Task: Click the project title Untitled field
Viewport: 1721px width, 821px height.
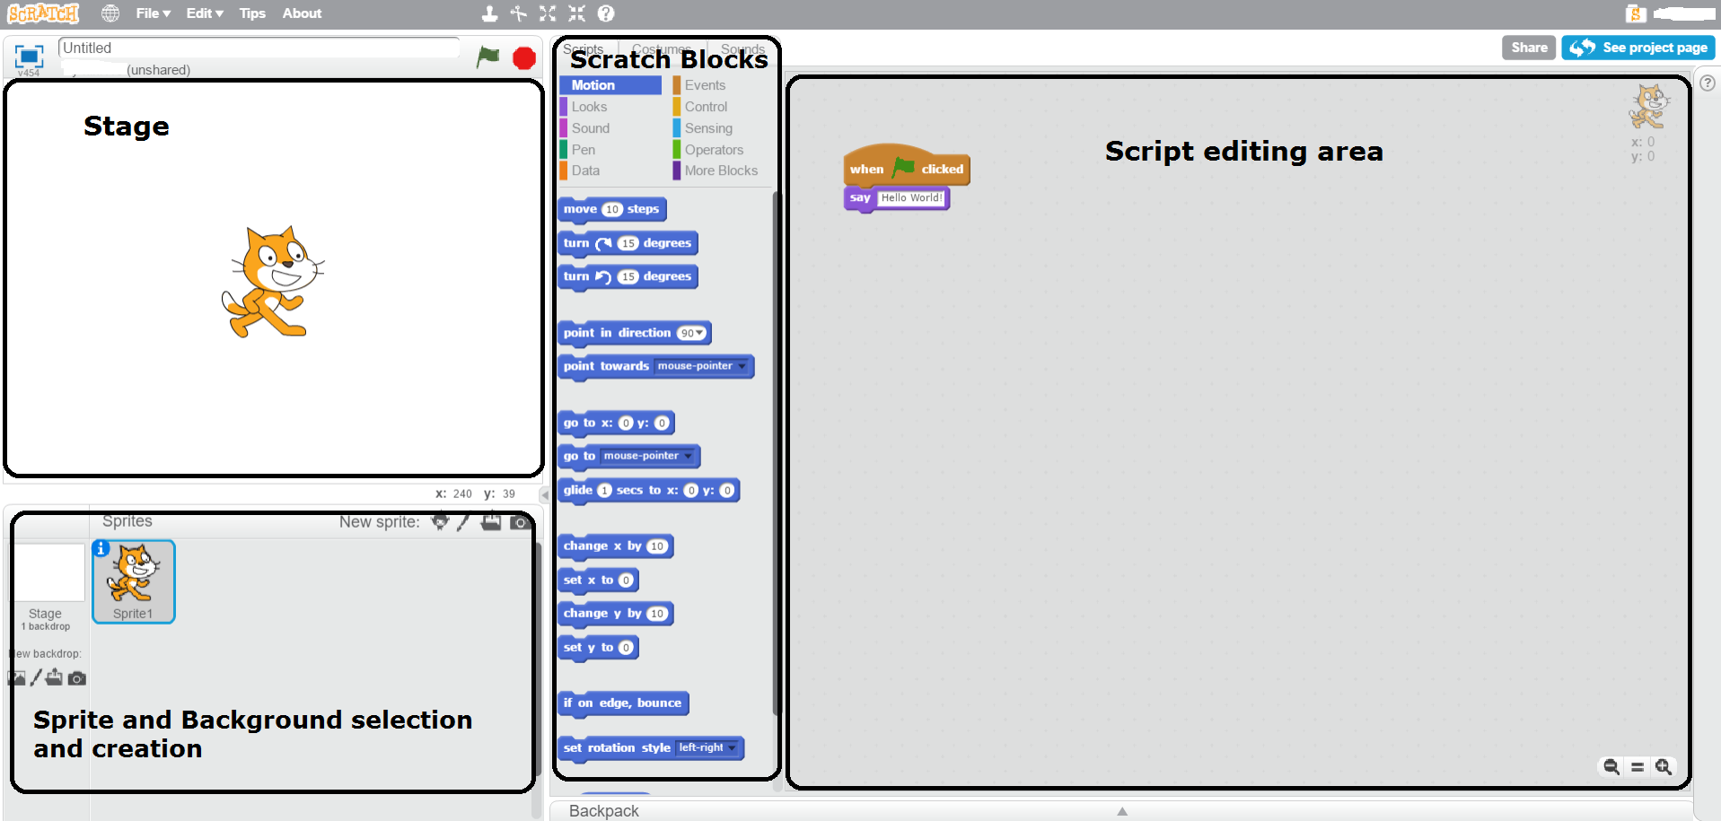Action: (x=259, y=48)
